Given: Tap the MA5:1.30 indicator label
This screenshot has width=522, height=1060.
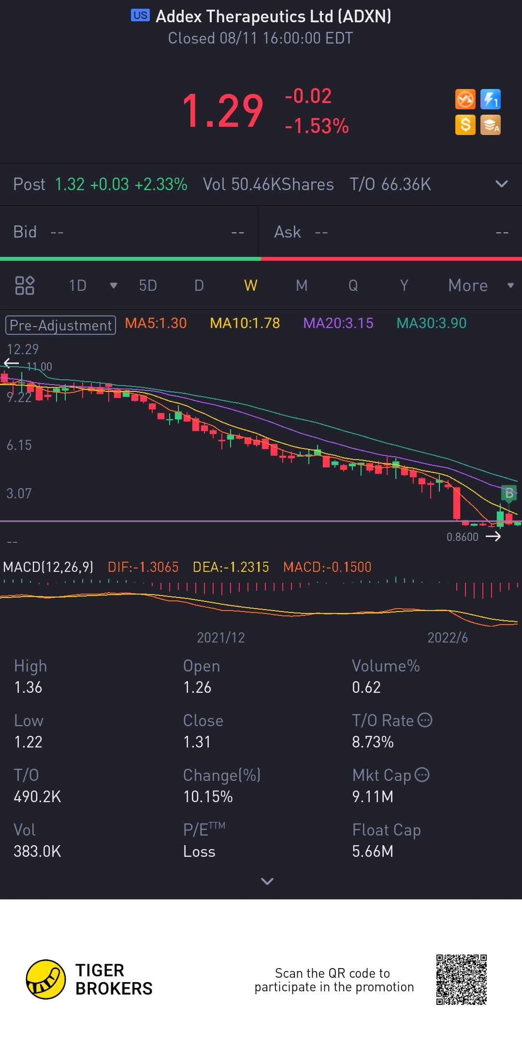Looking at the screenshot, I should click(156, 323).
